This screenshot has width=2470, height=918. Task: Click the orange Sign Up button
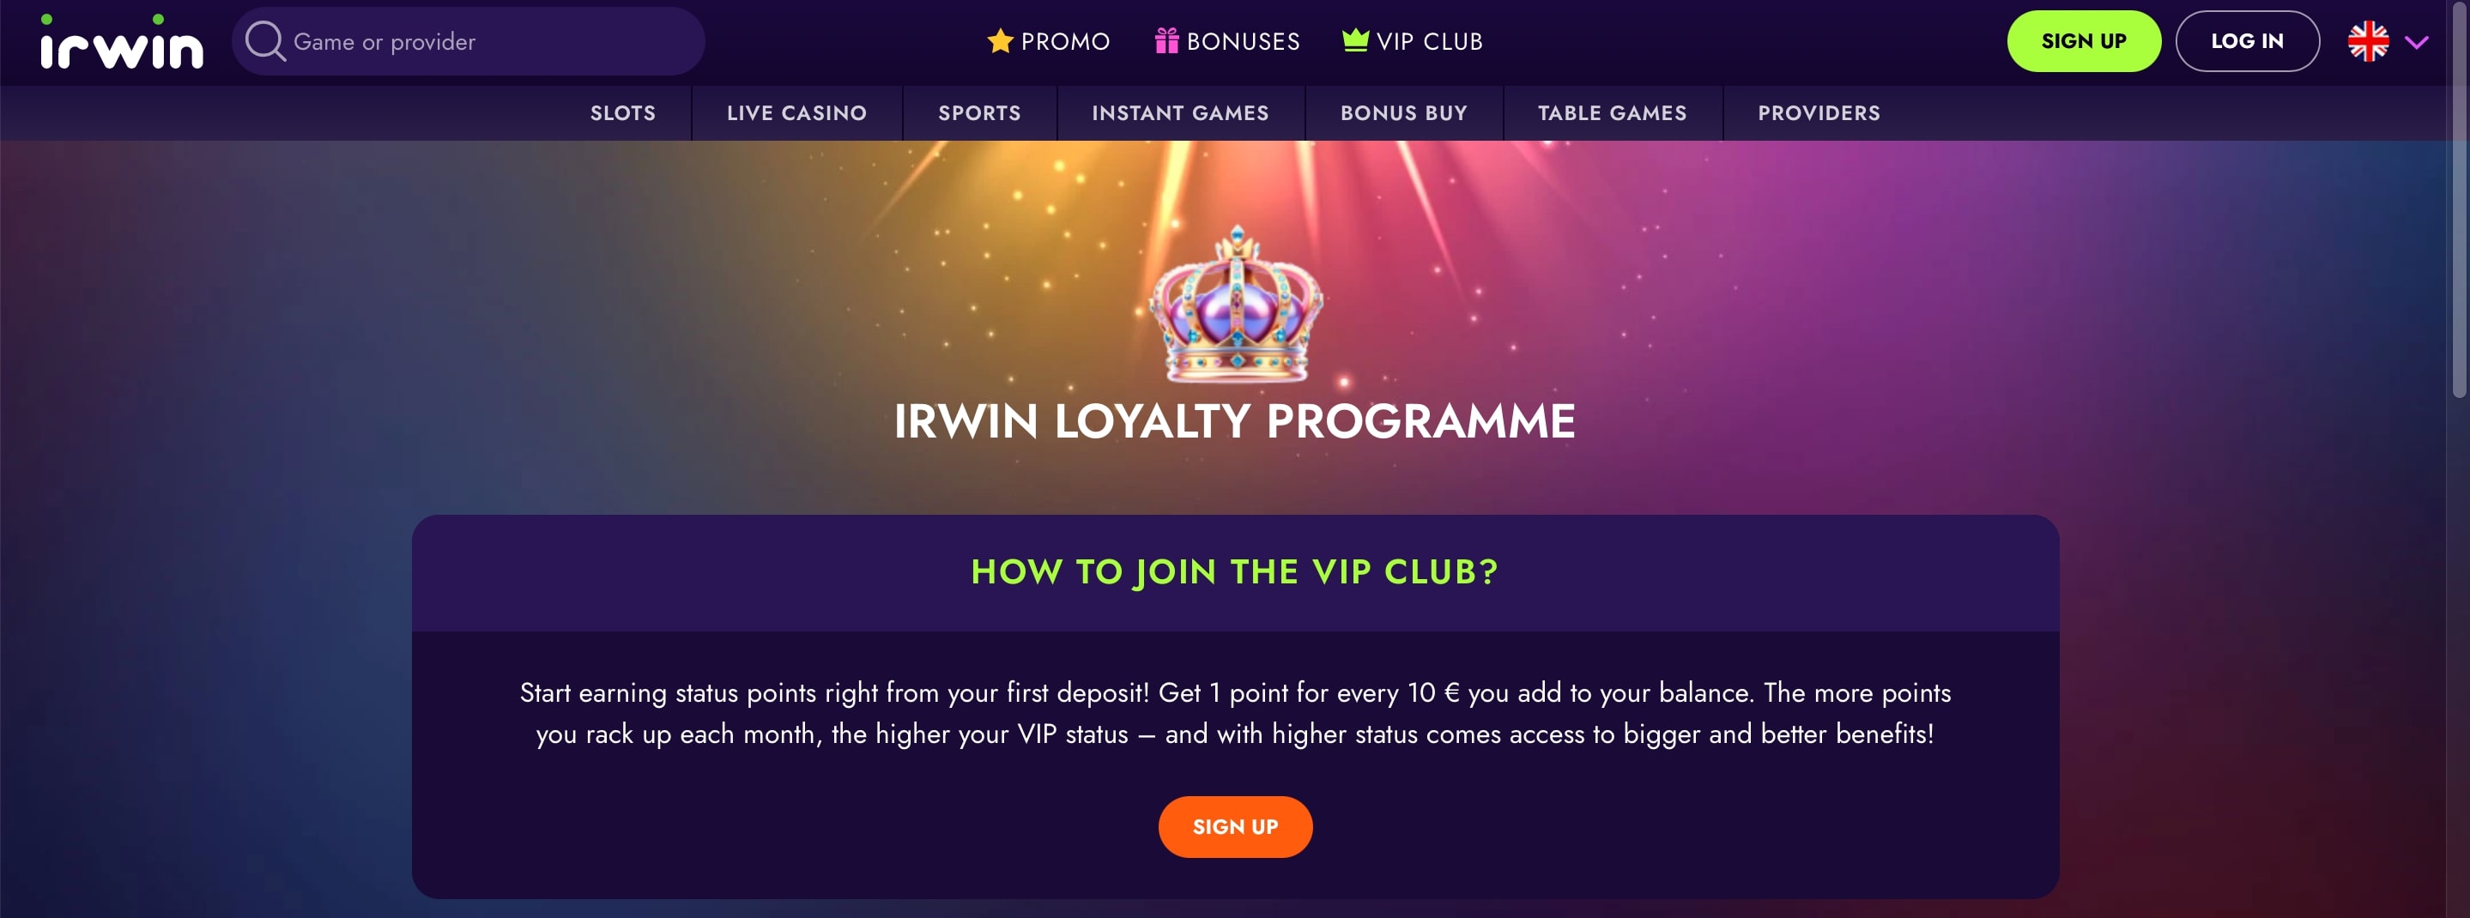(x=1235, y=826)
